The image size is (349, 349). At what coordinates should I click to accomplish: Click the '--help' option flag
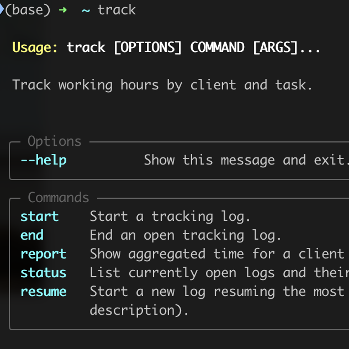44,160
